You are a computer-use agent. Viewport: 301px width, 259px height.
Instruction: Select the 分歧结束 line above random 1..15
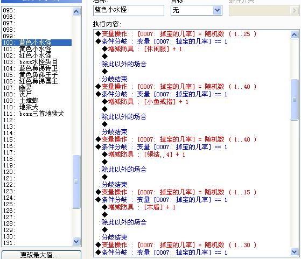113,185
